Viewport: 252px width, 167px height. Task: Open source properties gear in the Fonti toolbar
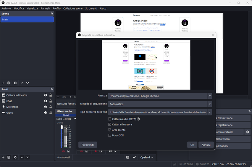[15, 157]
